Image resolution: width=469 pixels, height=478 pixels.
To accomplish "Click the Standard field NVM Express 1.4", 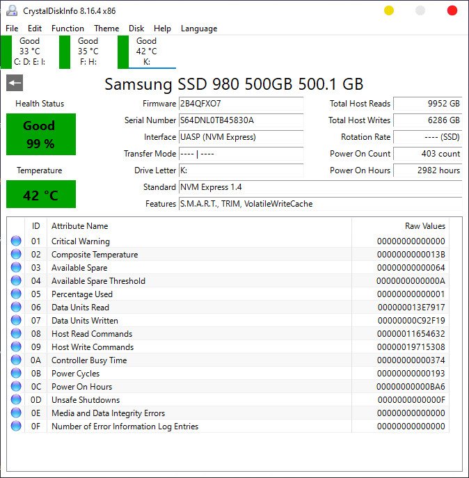I will (x=321, y=187).
